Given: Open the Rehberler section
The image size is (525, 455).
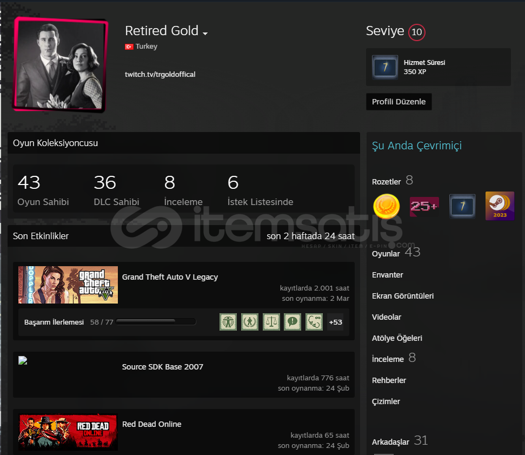Looking at the screenshot, I should (x=389, y=380).
